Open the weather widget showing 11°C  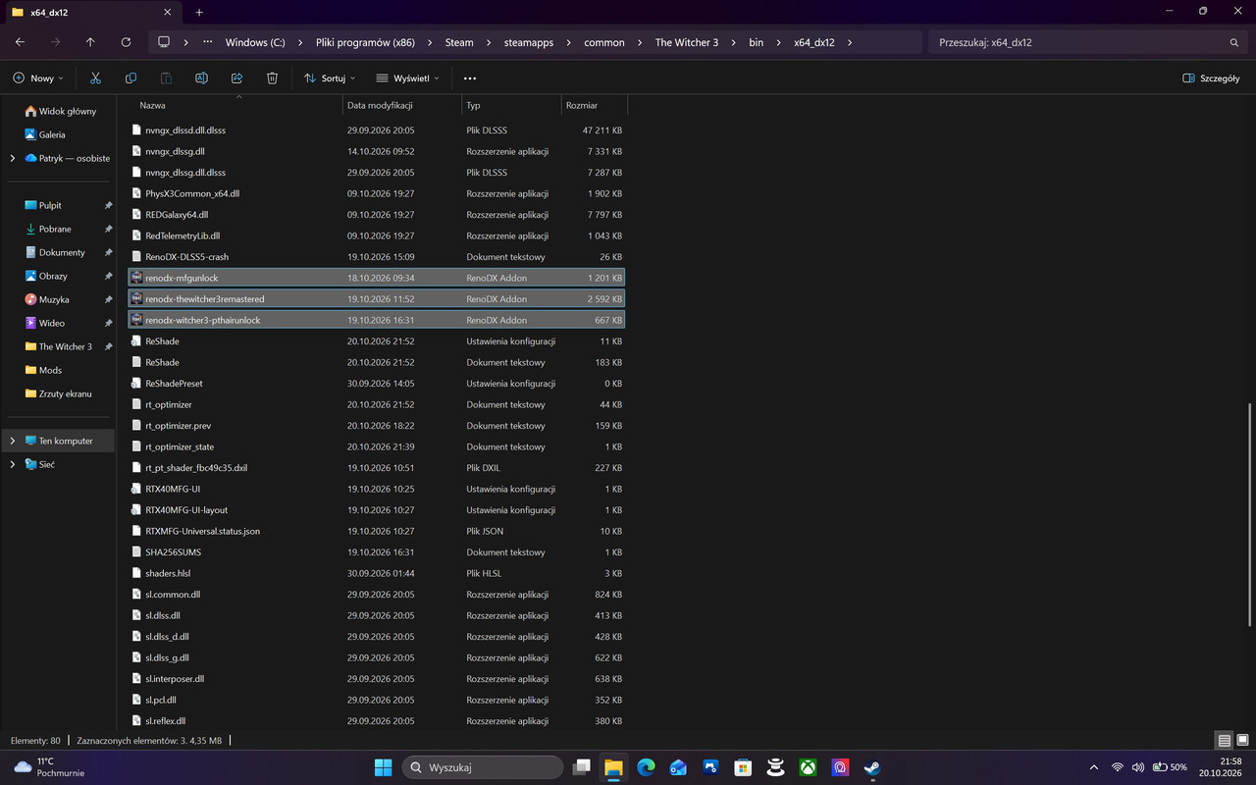pos(49,767)
